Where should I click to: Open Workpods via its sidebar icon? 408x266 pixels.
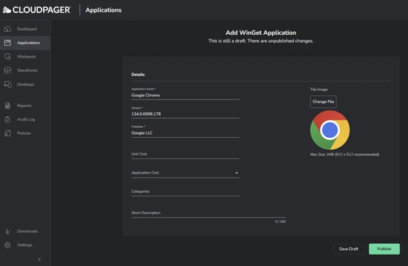tap(7, 56)
